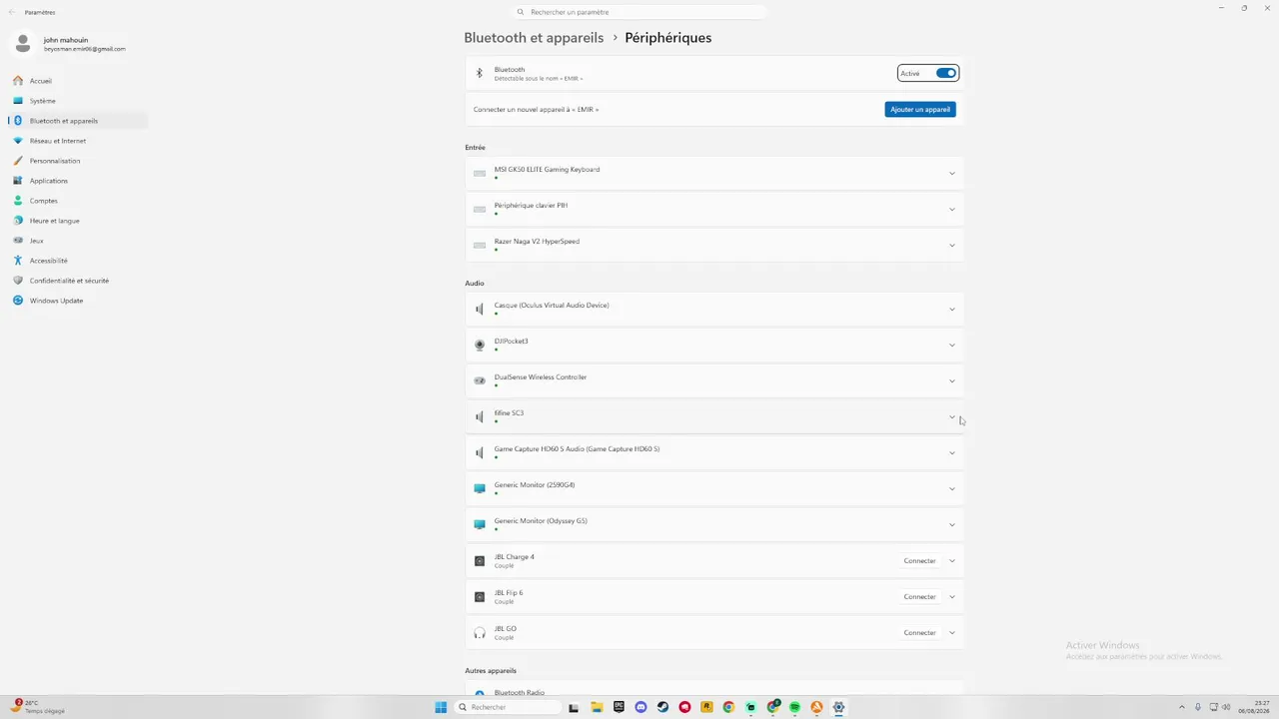Open Réseau et Internet settings

[x=78, y=141]
